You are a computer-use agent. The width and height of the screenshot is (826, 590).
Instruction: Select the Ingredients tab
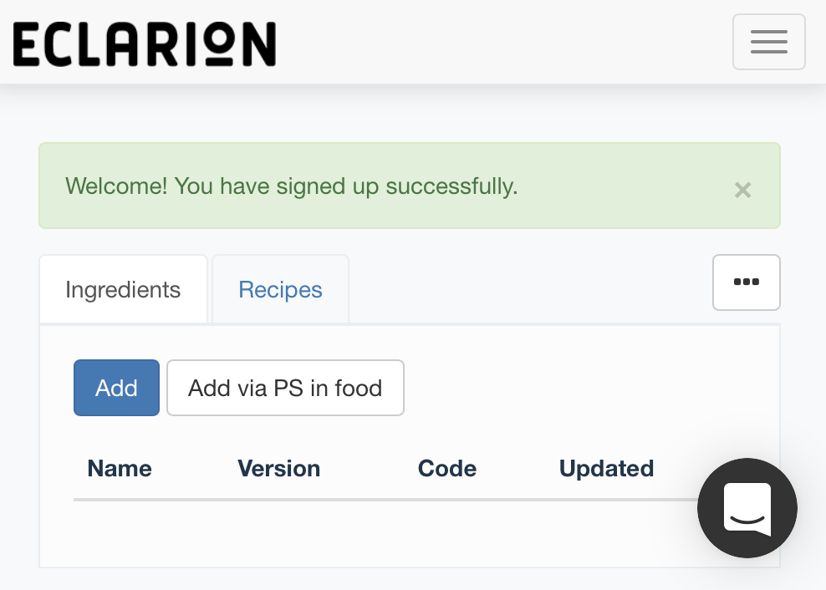pyautogui.click(x=123, y=290)
